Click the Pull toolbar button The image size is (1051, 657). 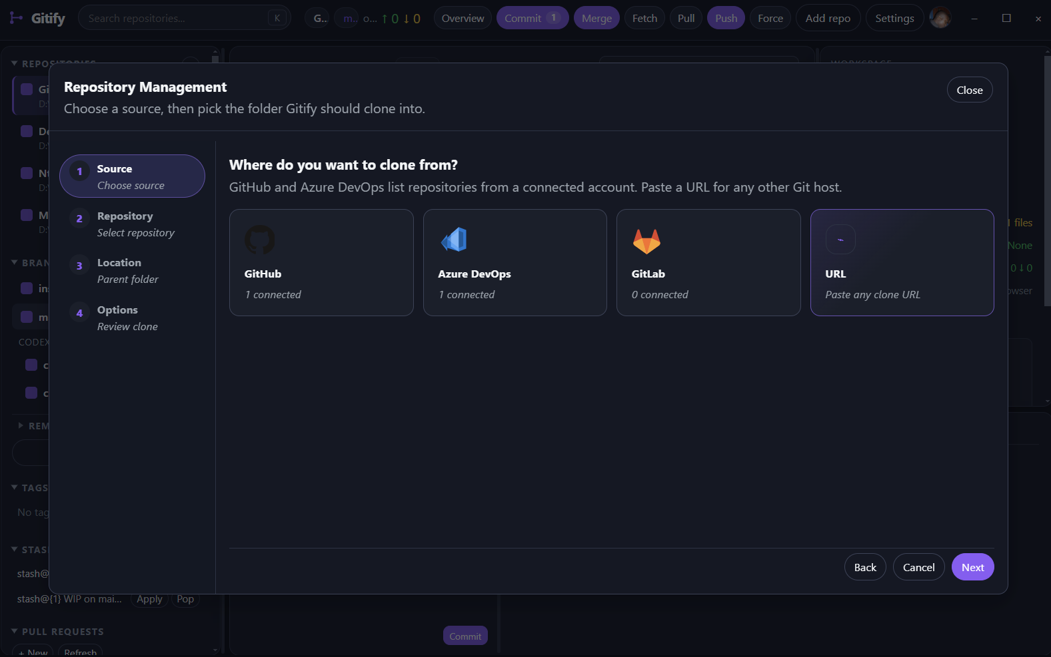(x=686, y=18)
